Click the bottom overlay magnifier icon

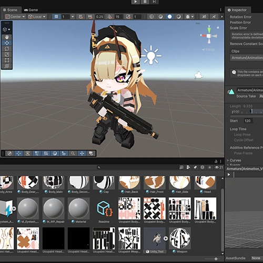click(73, 154)
